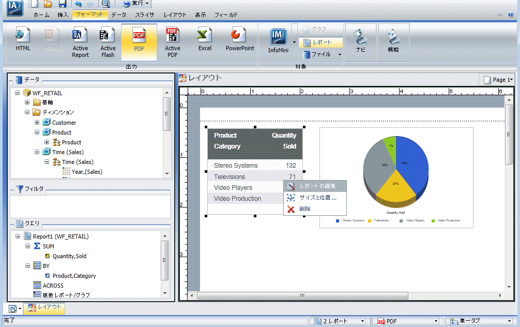Select HTML5 output format
The width and height of the screenshot is (520, 327).
tap(53, 39)
